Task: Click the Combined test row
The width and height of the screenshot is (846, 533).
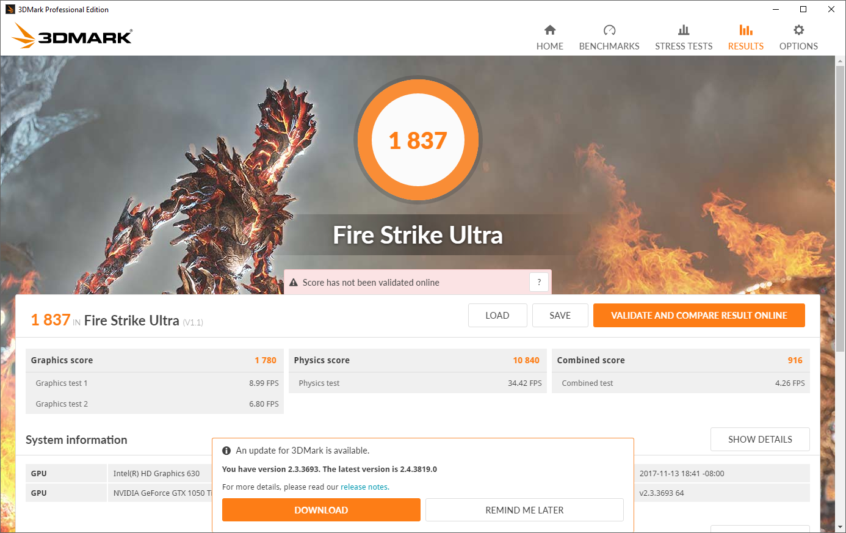Action: pyautogui.click(x=681, y=383)
